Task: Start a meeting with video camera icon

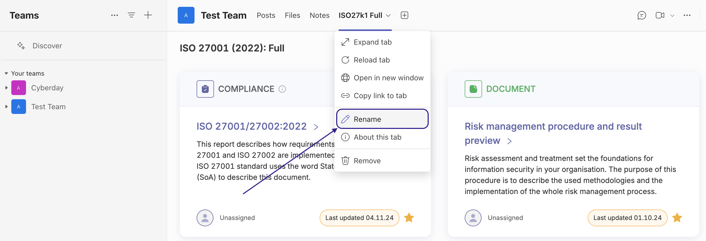Action: 660,15
